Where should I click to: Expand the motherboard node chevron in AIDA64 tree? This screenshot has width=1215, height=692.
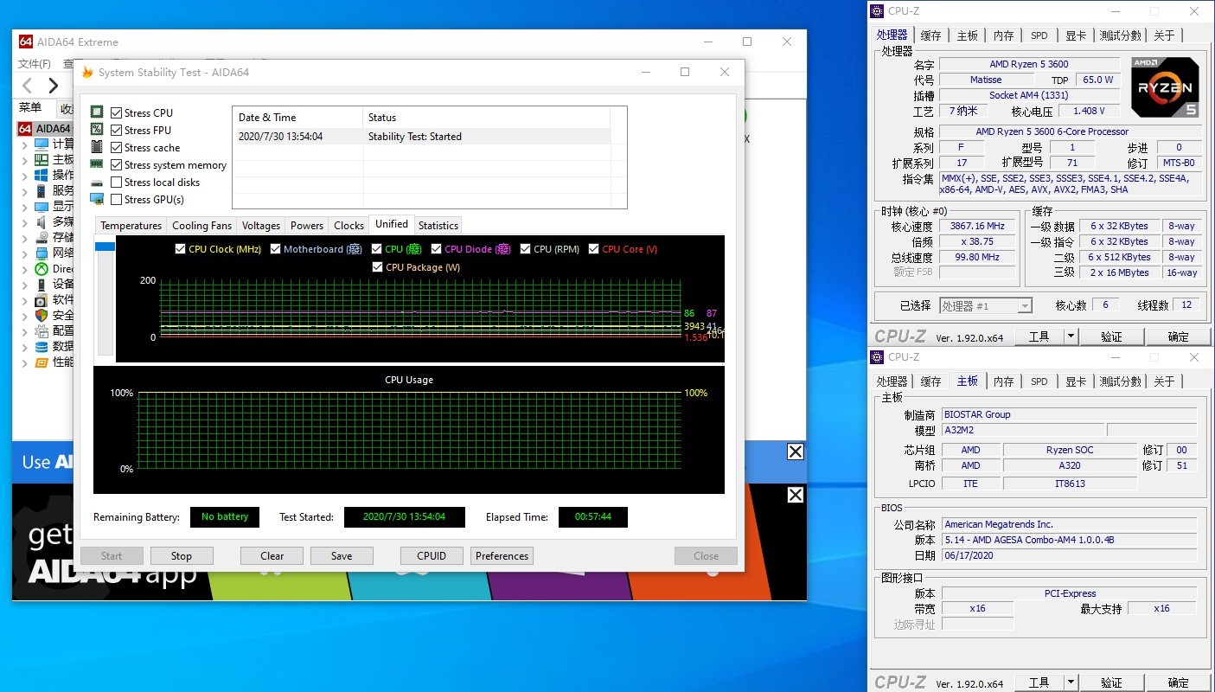24,160
